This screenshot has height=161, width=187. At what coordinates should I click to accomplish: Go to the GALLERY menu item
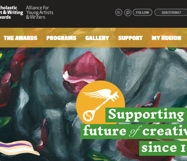[97, 38]
